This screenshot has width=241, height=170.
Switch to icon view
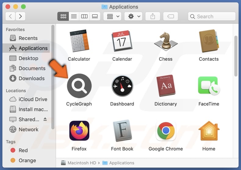(63, 16)
